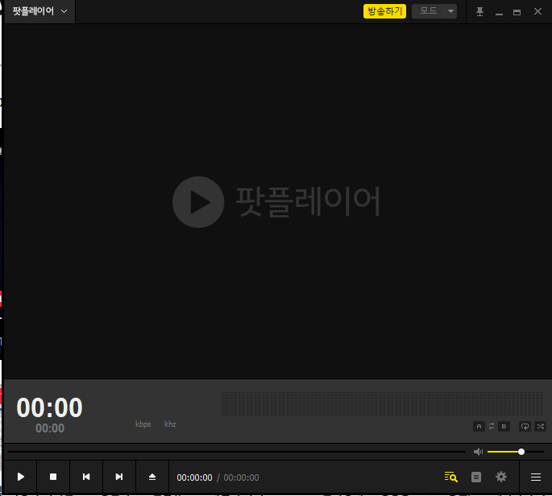
Task: Start playback with the play button
Action: (x=20, y=477)
